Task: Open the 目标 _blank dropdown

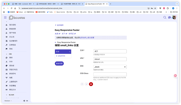Action: pyautogui.click(x=110, y=67)
